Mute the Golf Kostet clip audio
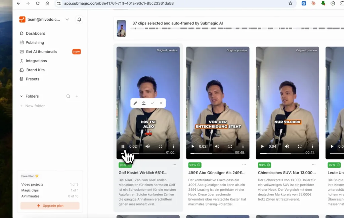 [x=148, y=146]
